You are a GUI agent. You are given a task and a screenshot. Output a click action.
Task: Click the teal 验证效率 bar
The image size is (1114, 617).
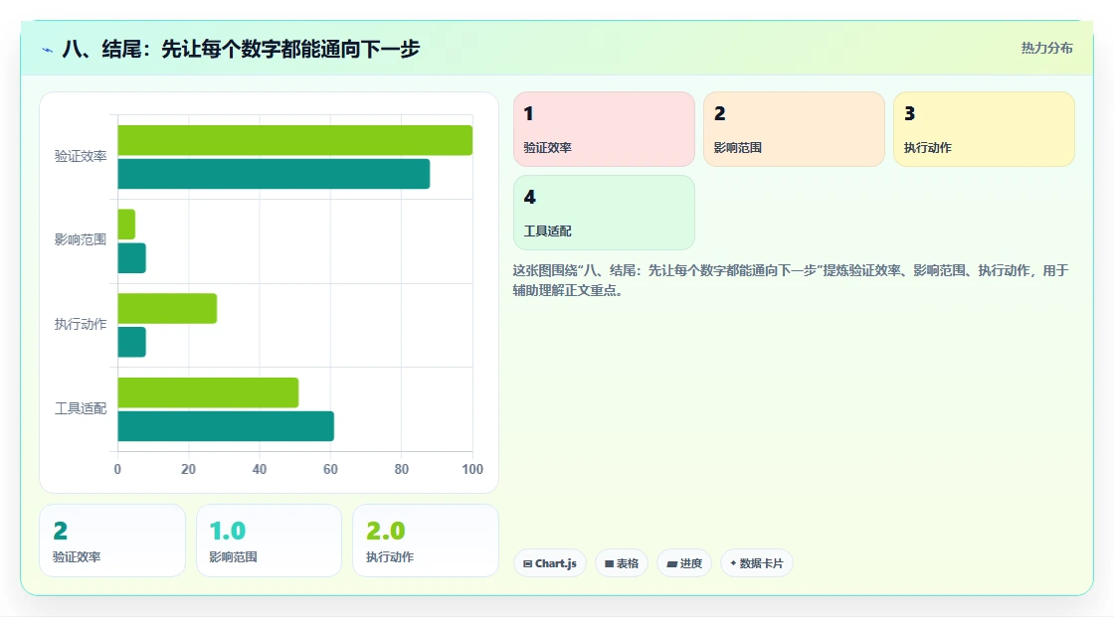tap(274, 174)
